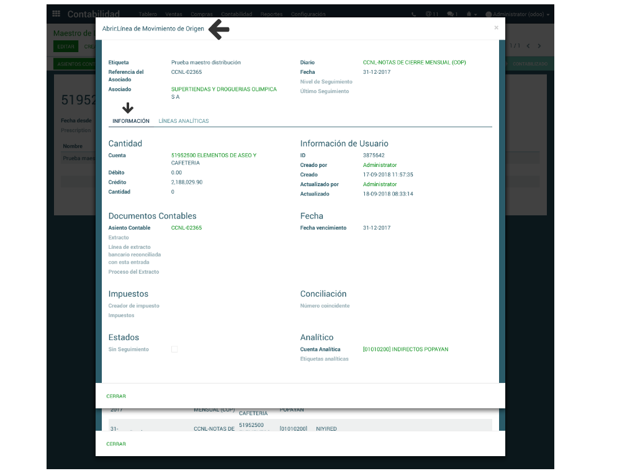
Task: Close dialog with the X icon
Action: tap(496, 28)
